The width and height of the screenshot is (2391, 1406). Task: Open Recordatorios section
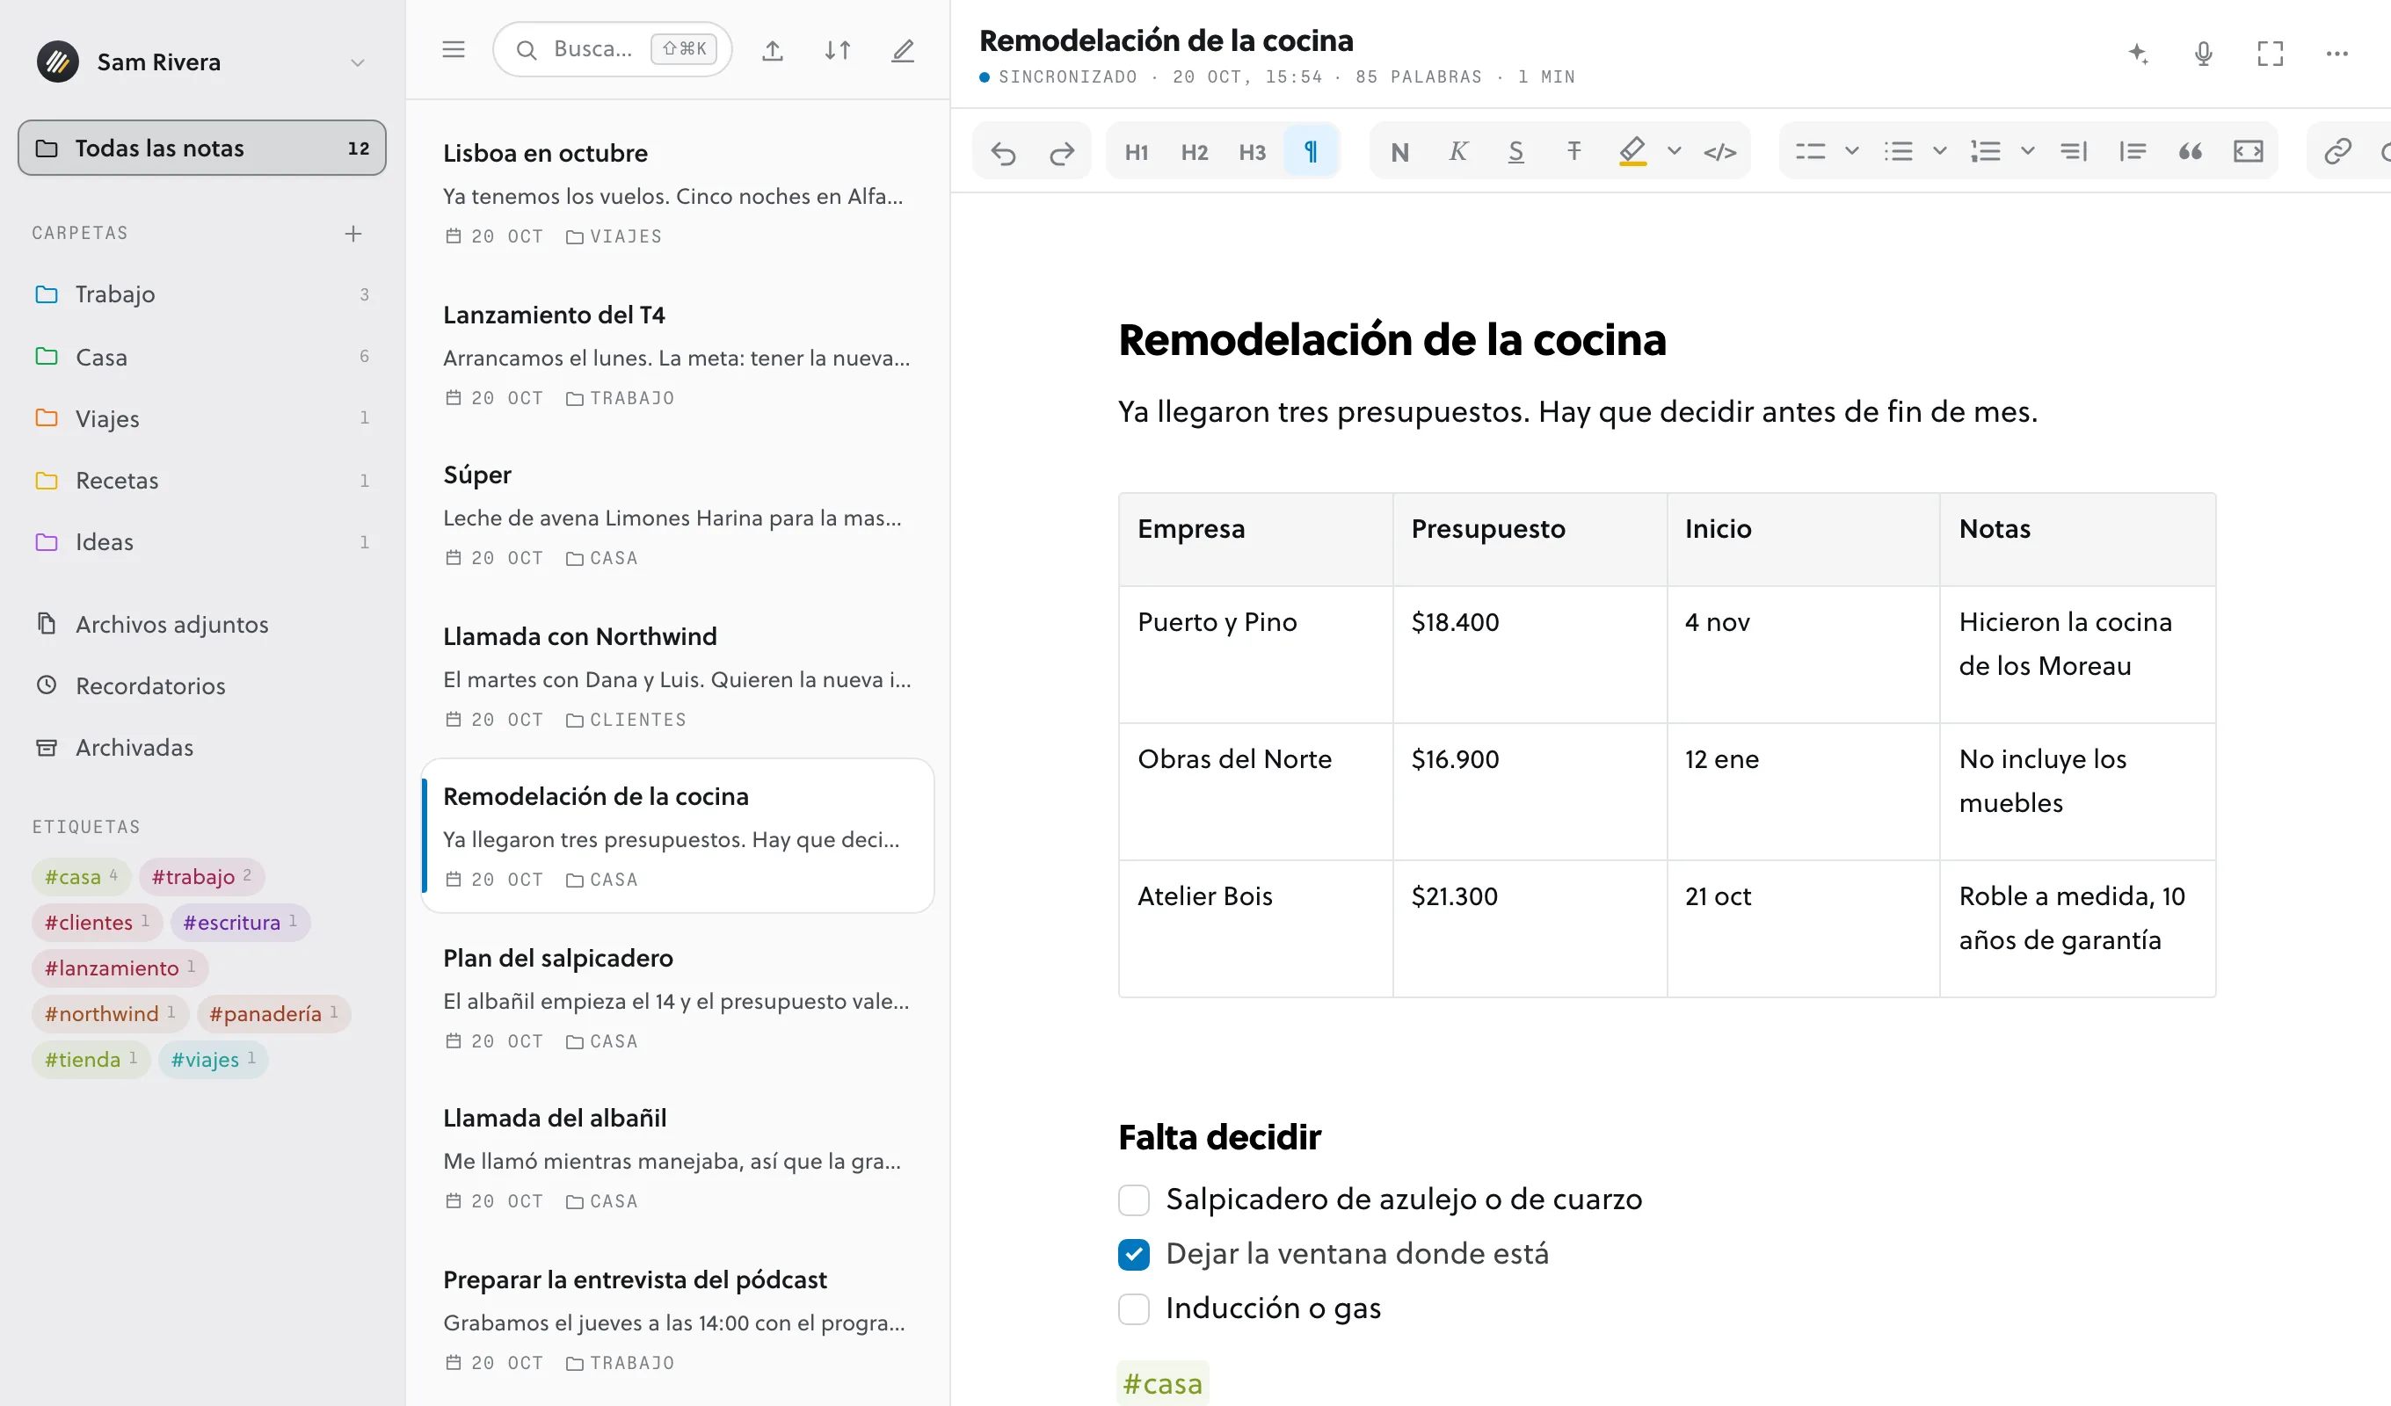coord(202,686)
